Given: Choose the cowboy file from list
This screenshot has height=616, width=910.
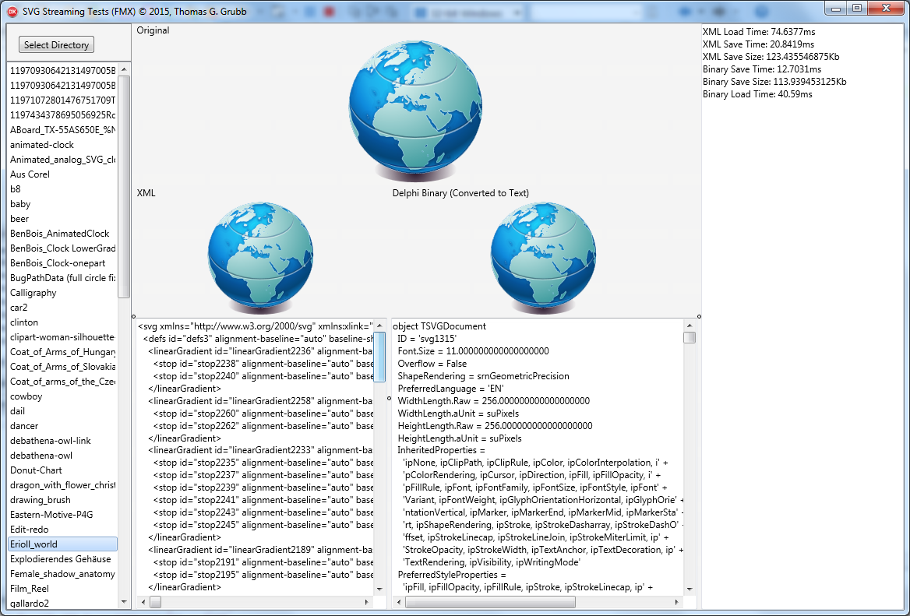Looking at the screenshot, I should point(26,396).
